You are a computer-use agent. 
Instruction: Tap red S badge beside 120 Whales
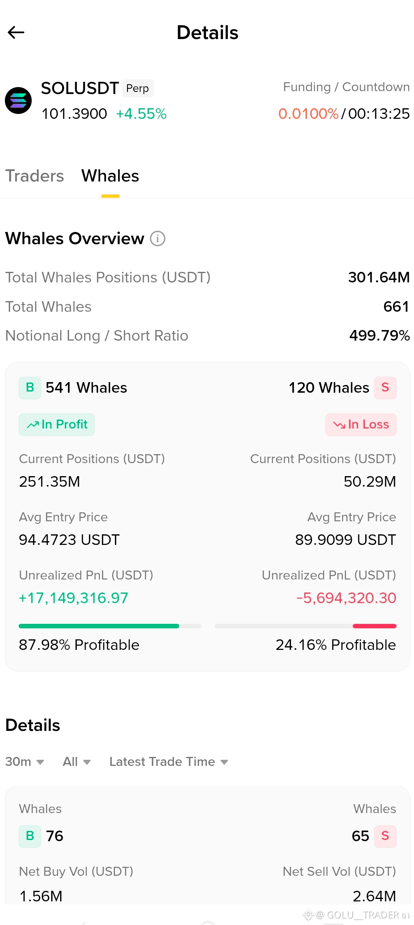(385, 388)
